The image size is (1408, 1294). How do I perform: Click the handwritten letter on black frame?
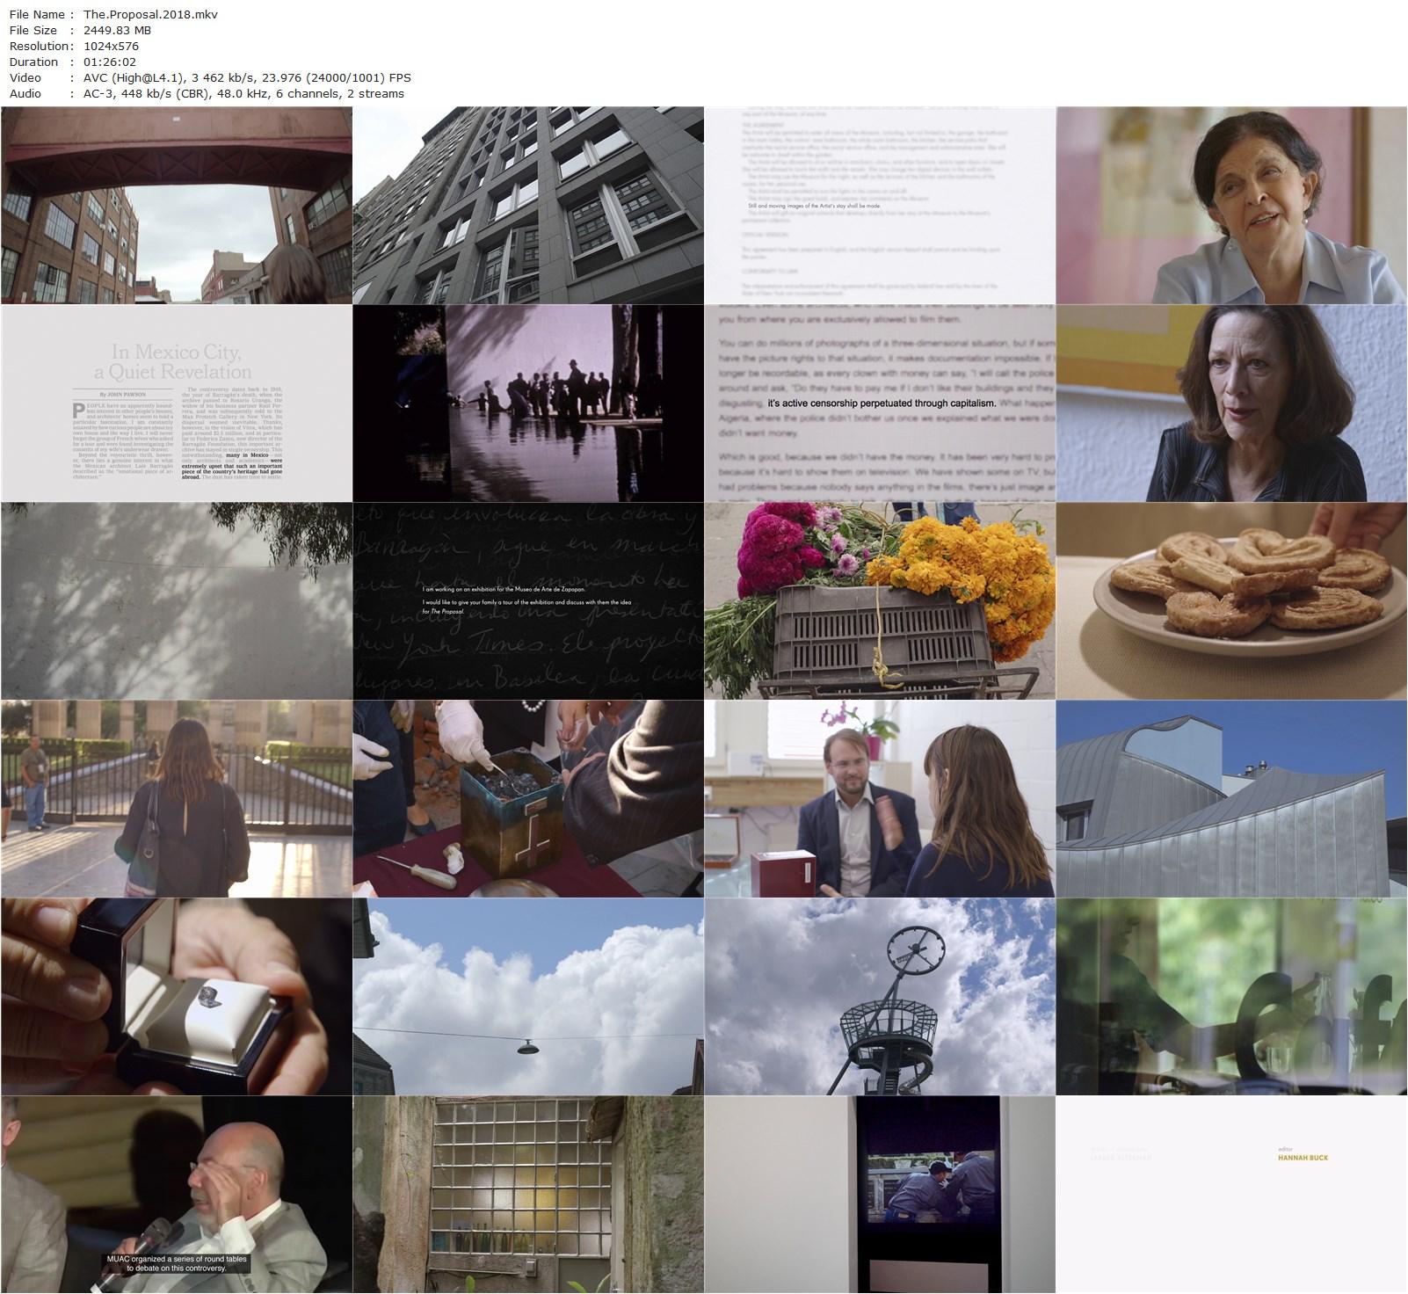(x=528, y=601)
